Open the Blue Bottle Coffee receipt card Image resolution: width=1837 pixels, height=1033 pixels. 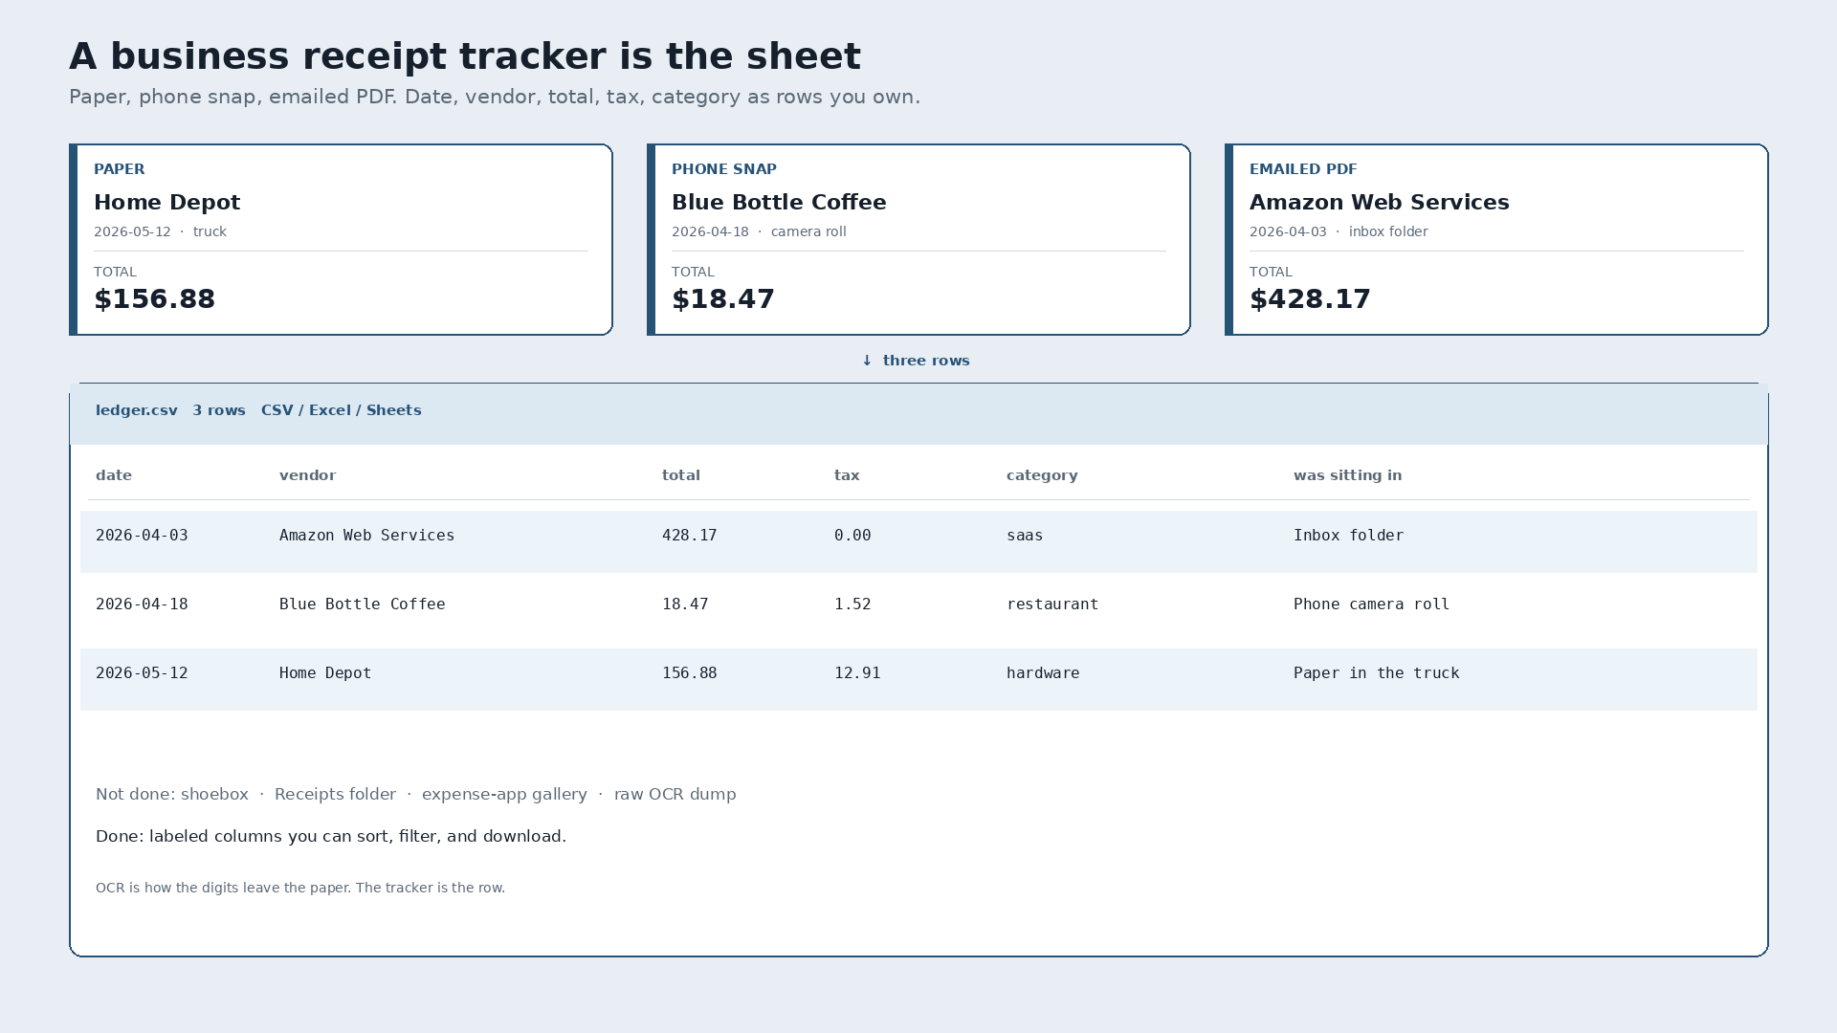pyautogui.click(x=918, y=239)
